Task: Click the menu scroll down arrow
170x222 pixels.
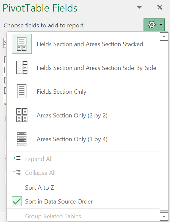Action: [164, 216]
